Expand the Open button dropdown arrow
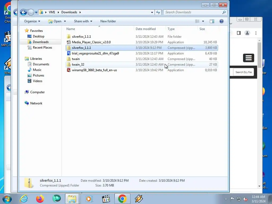272x204 pixels. (65, 21)
